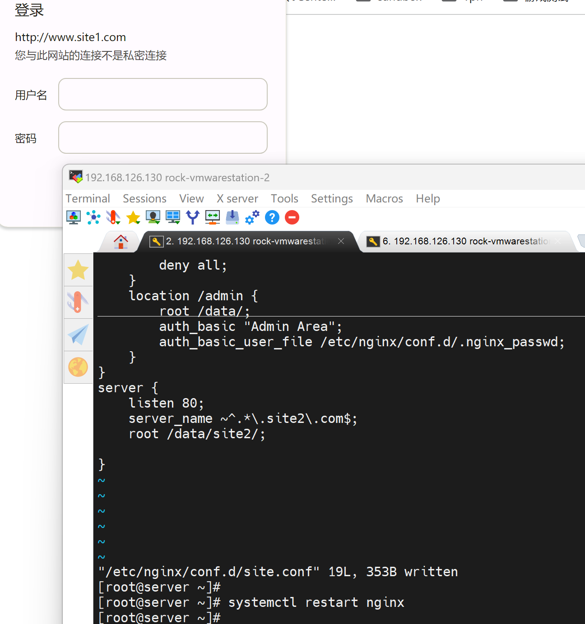Click the blue Help question mark icon

pos(272,217)
